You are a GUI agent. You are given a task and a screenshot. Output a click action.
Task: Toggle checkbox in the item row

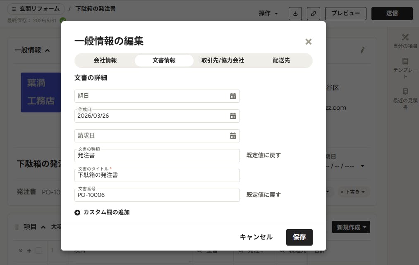coord(39,250)
